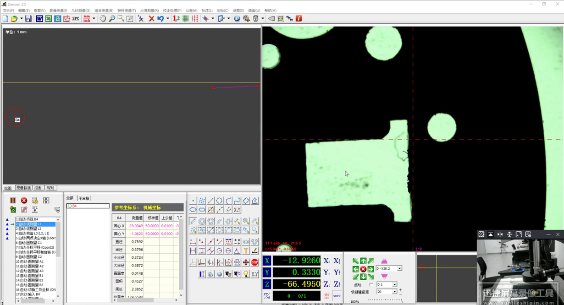Viewport: 564px width, 305px height.
Task: Select the point measurement tool
Action: [x=193, y=201]
